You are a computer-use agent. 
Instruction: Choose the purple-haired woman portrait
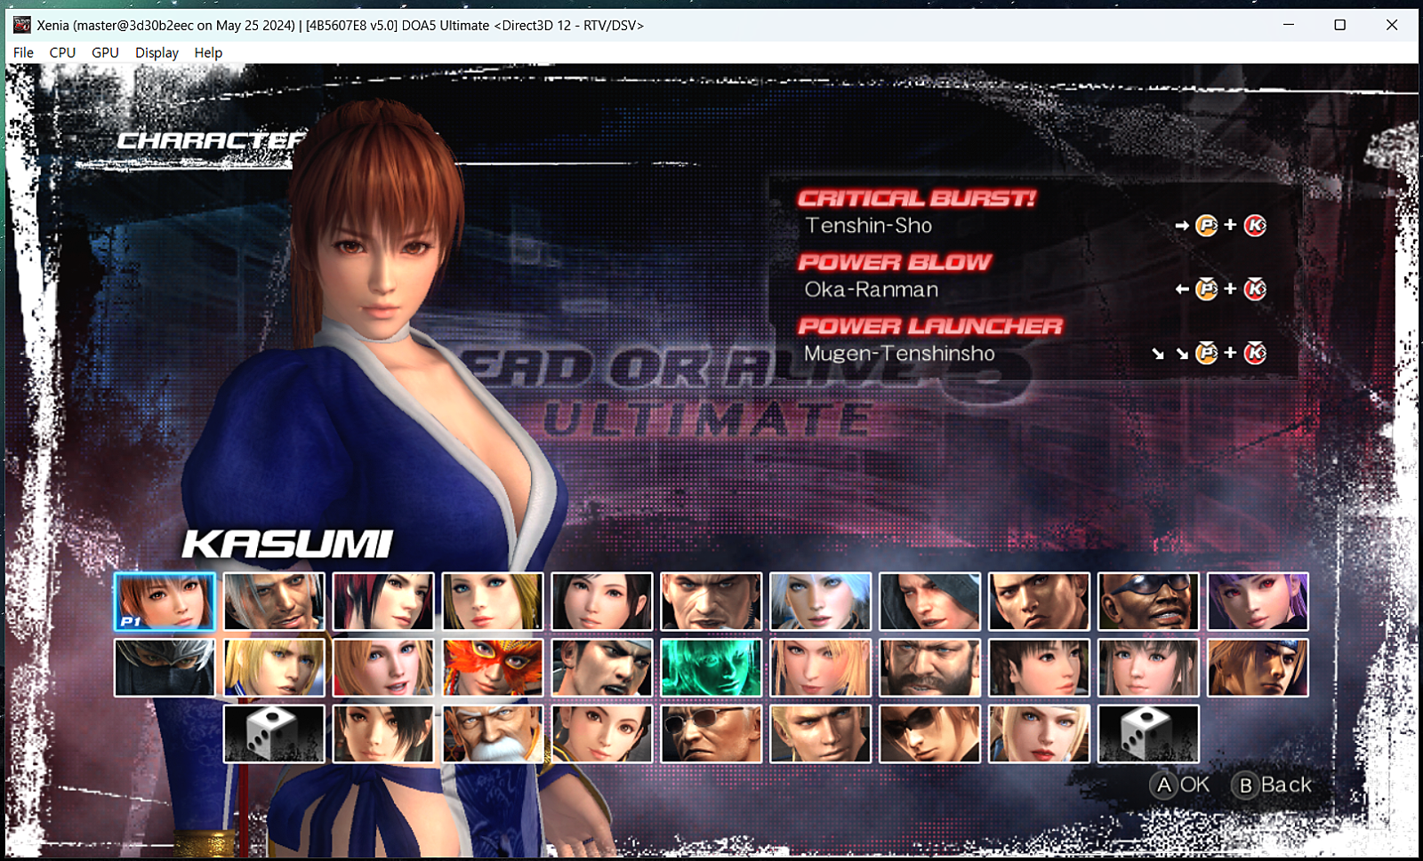[1258, 602]
